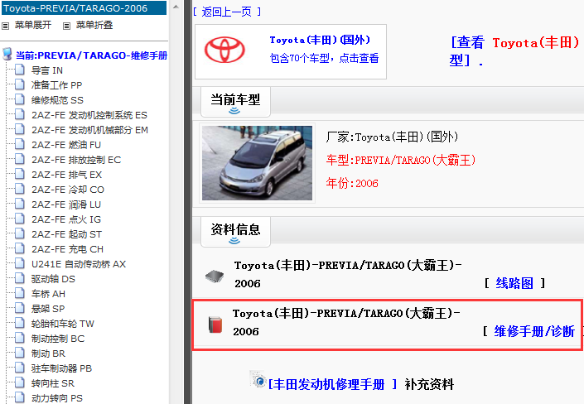The width and height of the screenshot is (584, 404).
Task: Open 2AZ-FE 排放控制 EC chapter
Action: (76, 160)
